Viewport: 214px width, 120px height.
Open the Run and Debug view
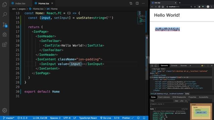[x=4, y=35]
